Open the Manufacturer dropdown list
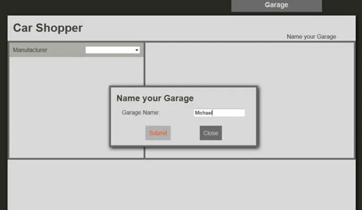 point(112,50)
